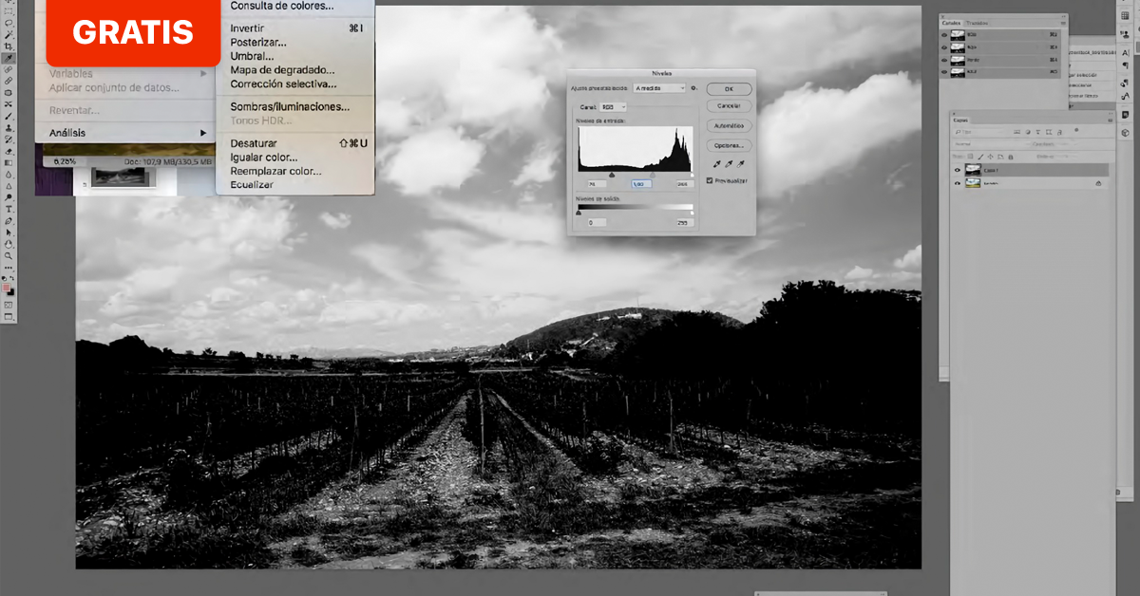Select the Zoom magnifier tool
The height and width of the screenshot is (596, 1140).
(x=9, y=255)
